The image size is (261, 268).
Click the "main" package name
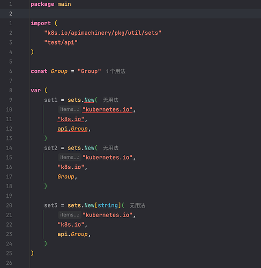[x=64, y=4]
